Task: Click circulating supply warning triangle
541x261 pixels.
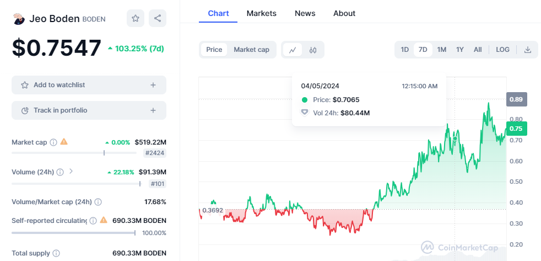Action: point(104,220)
